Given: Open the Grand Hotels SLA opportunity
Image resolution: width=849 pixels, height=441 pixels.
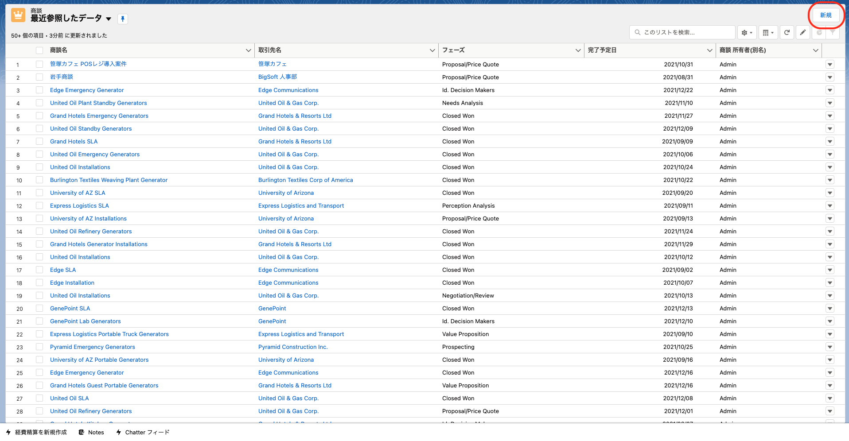Looking at the screenshot, I should [74, 141].
